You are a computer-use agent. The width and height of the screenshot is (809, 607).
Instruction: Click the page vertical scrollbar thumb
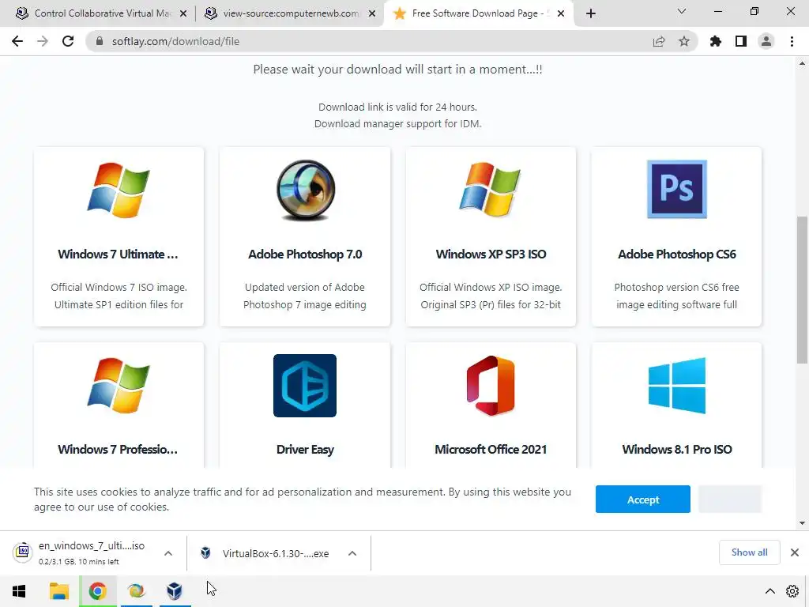[x=803, y=289]
